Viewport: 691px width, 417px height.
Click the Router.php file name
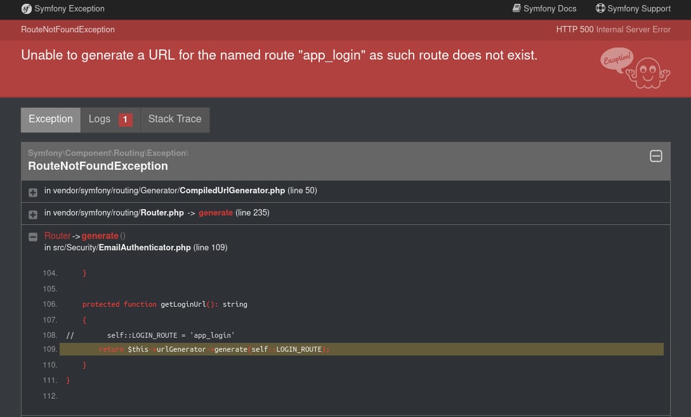(162, 213)
